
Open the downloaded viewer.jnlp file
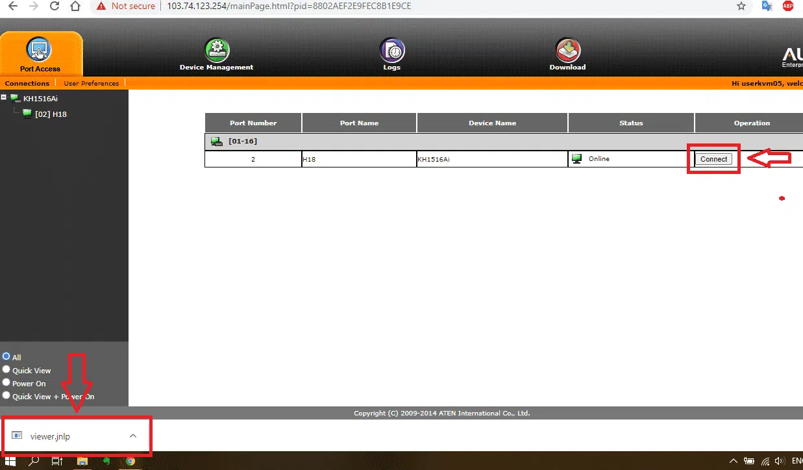pyautogui.click(x=50, y=436)
